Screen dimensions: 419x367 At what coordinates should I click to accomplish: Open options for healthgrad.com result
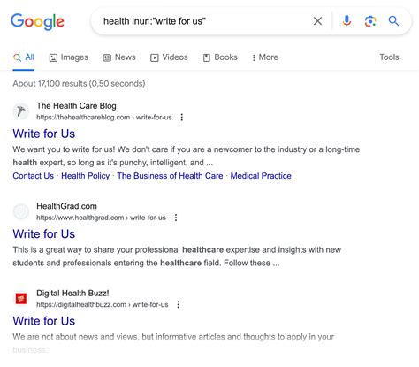pos(176,218)
